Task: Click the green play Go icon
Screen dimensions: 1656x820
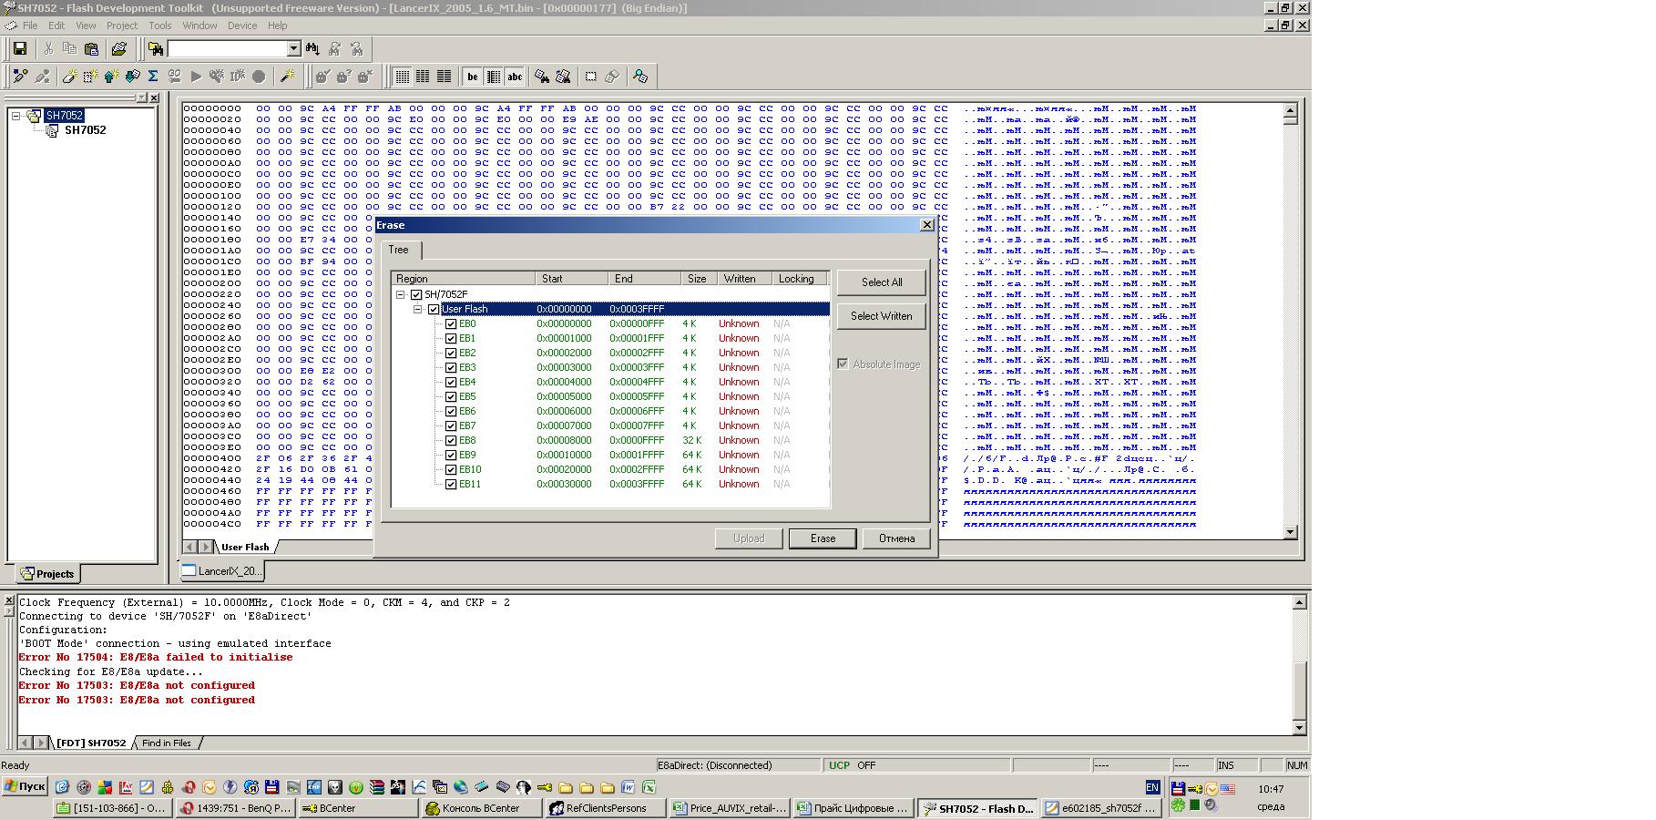Action: point(195,77)
